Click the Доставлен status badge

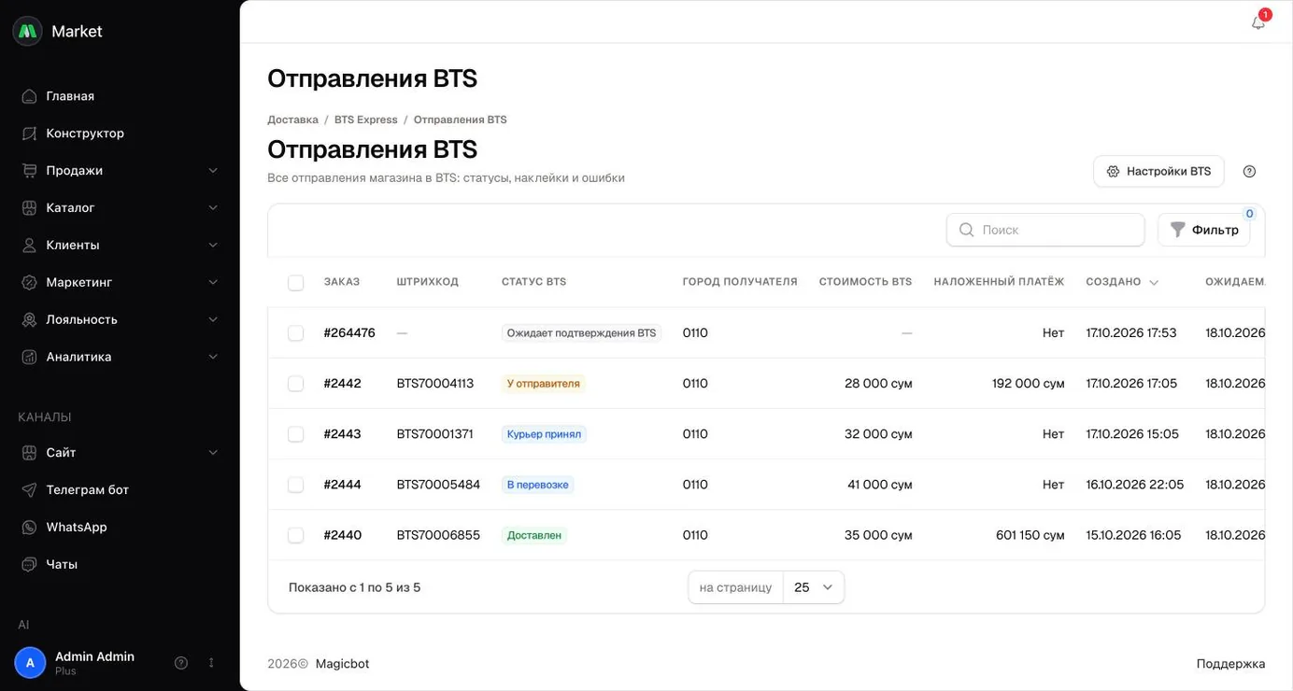(x=534, y=535)
